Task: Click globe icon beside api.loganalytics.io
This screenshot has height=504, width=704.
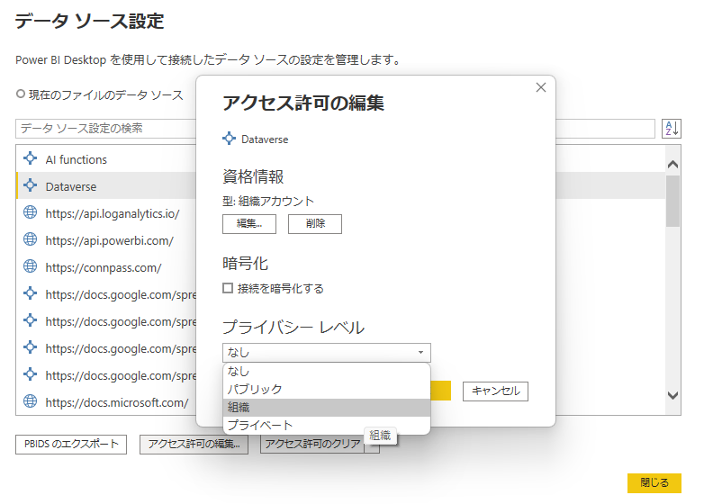Action: point(30,213)
